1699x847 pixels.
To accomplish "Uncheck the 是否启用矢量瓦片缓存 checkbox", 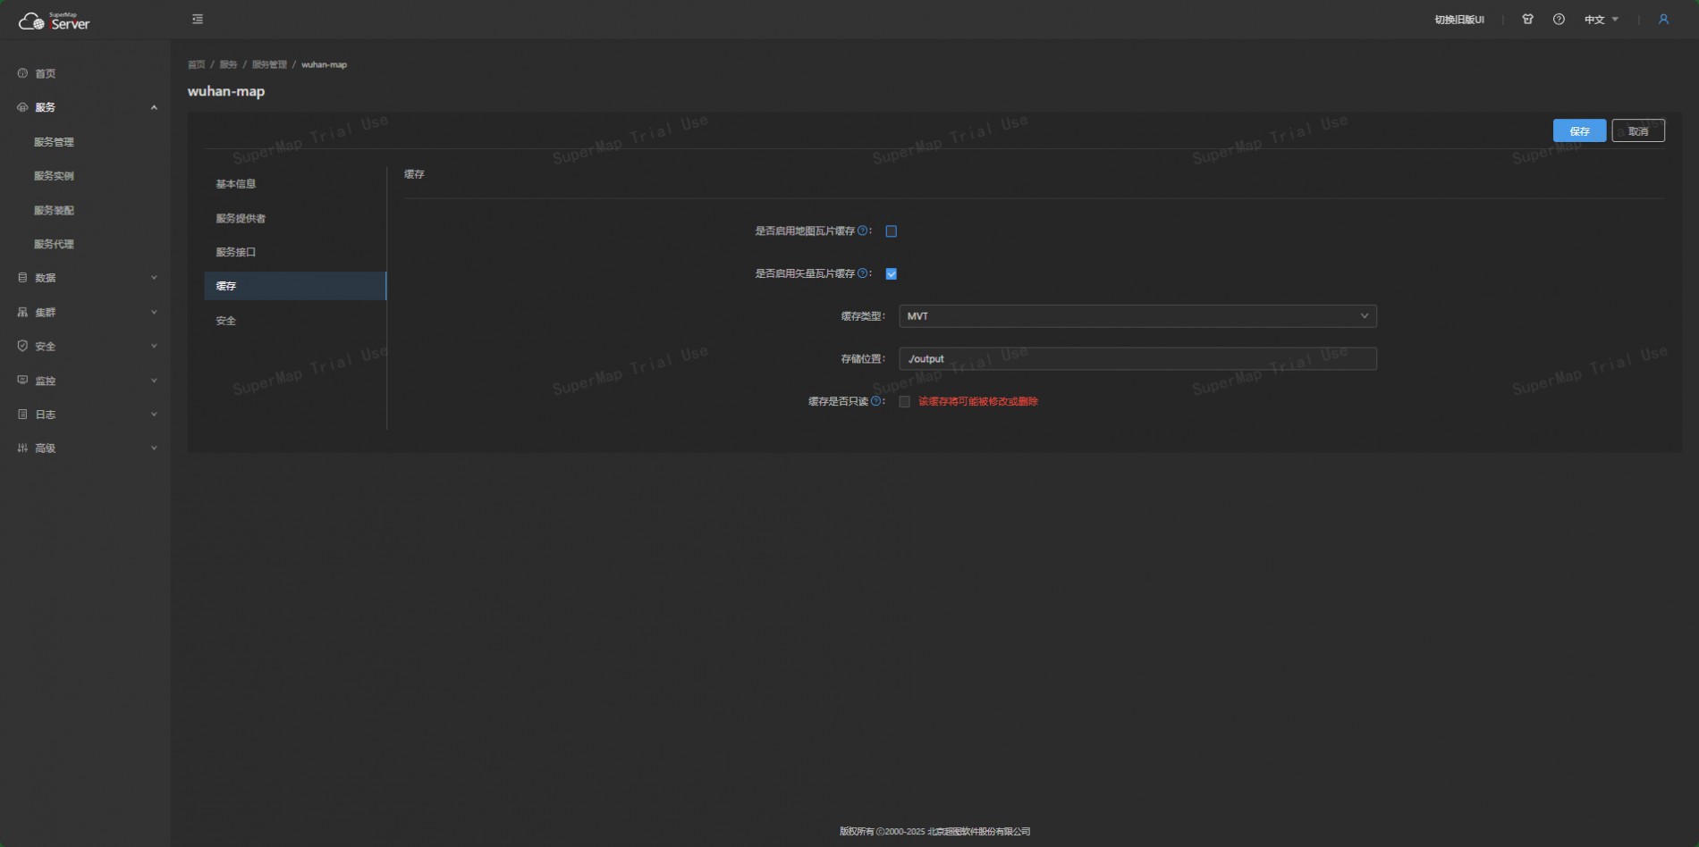I will pyautogui.click(x=892, y=274).
